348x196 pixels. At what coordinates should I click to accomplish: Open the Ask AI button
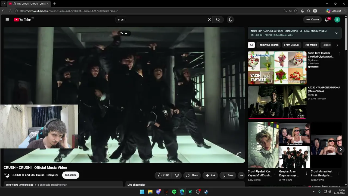pyautogui.click(x=210, y=176)
